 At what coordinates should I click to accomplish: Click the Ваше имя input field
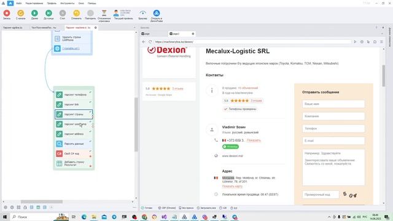click(x=333, y=104)
